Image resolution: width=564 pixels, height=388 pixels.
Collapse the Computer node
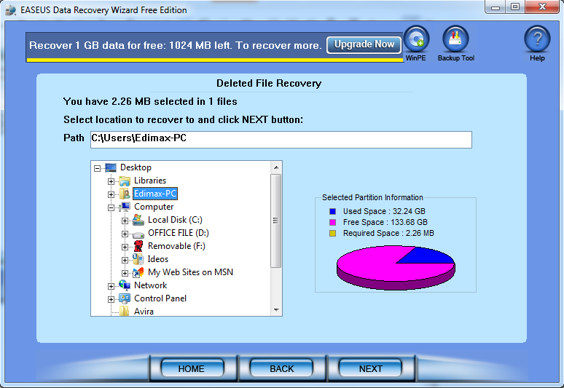111,207
